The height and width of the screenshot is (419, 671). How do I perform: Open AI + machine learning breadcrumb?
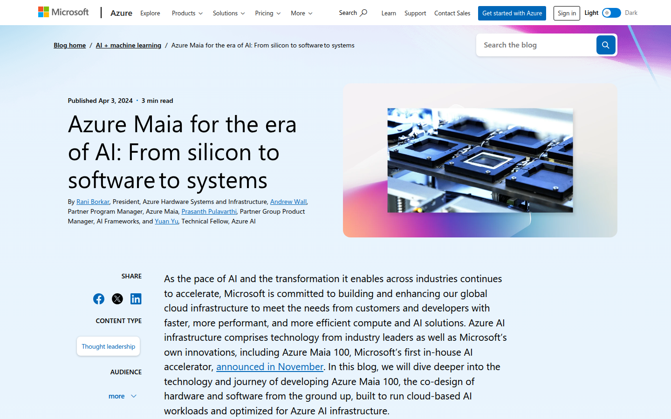(129, 45)
